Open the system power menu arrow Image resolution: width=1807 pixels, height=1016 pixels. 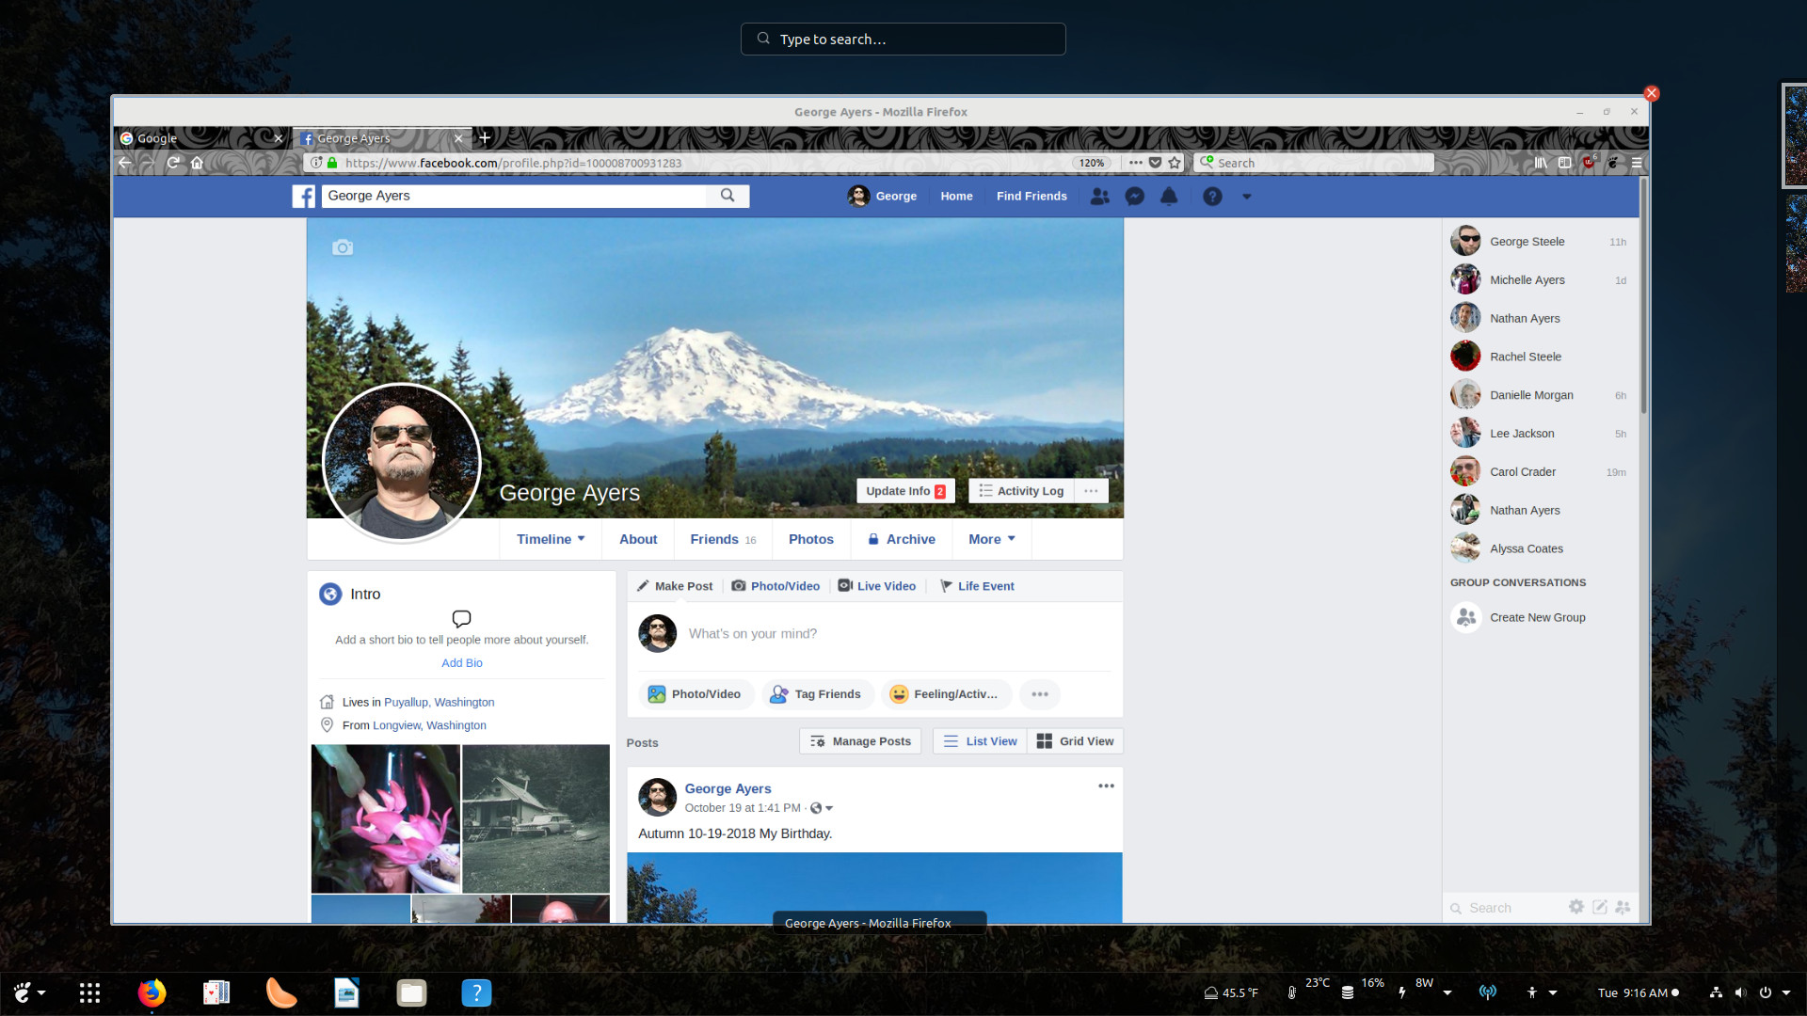coord(1786,992)
